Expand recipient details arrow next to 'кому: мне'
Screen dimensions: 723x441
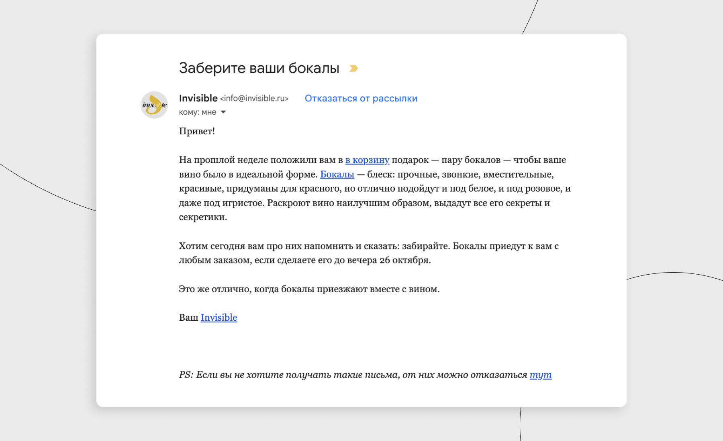223,112
